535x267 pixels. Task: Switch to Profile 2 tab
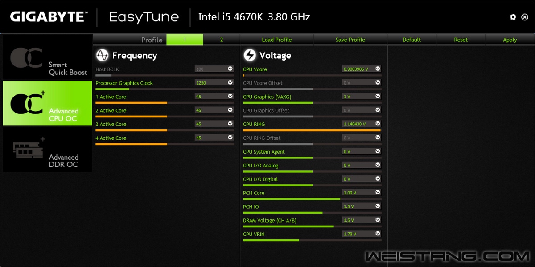click(x=221, y=40)
